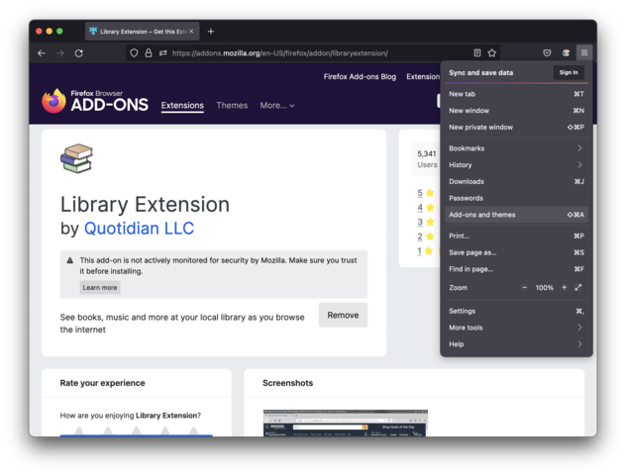Click Sign In in menu

tap(569, 72)
